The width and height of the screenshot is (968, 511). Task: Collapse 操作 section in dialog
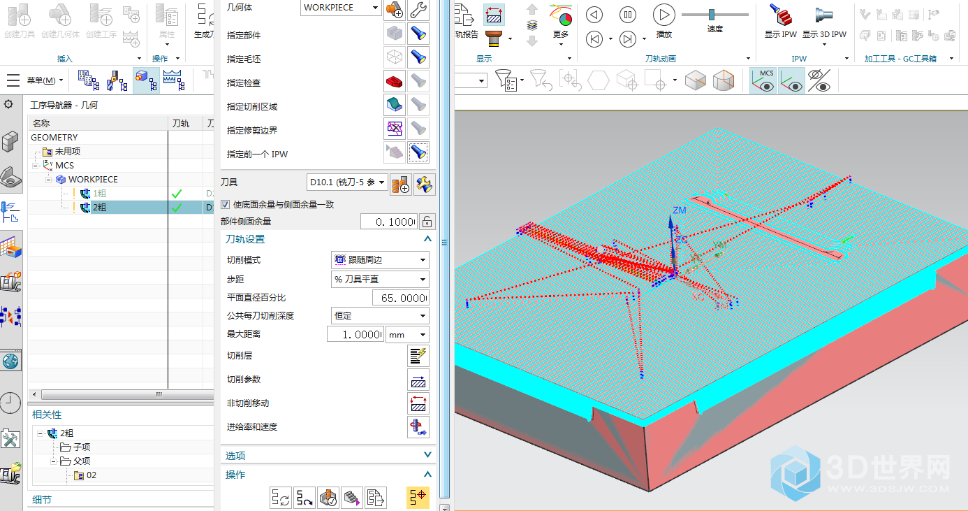[428, 475]
